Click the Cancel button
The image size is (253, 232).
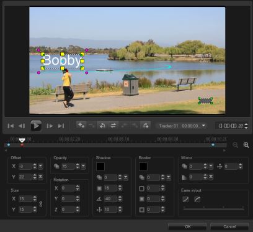229,226
